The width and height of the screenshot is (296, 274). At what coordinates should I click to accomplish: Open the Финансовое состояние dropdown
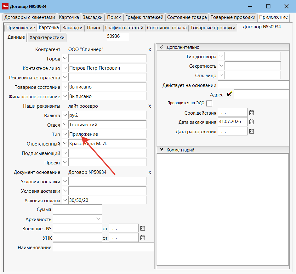pos(65,96)
